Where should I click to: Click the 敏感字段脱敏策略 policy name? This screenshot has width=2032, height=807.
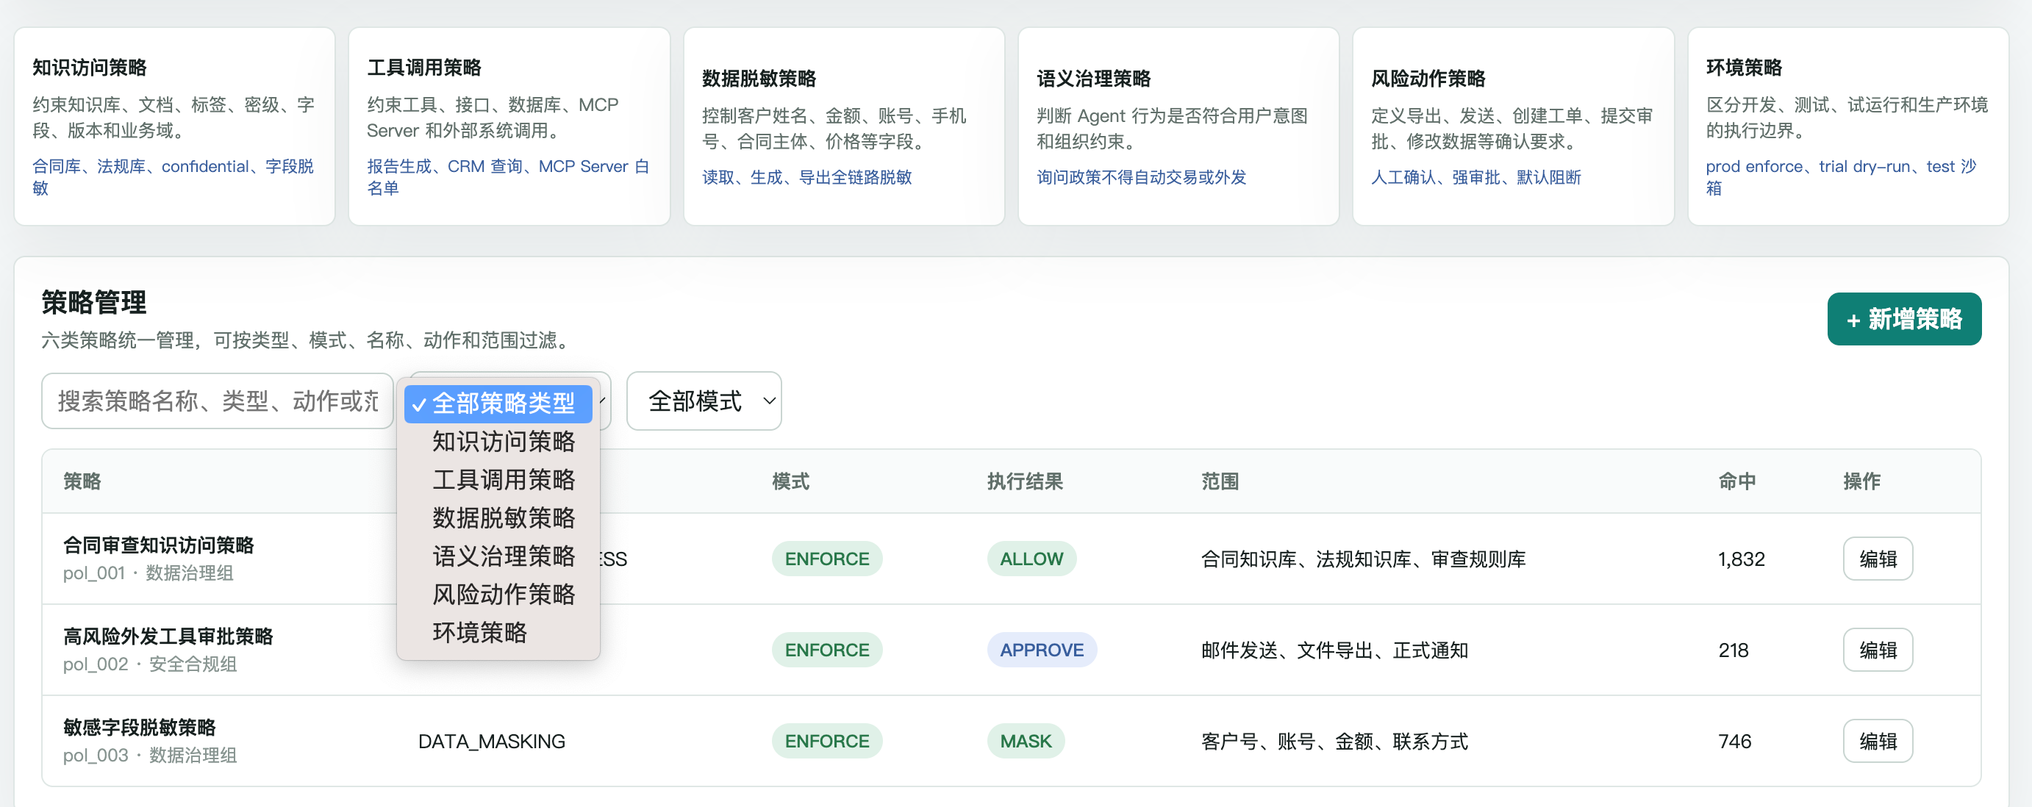(x=140, y=727)
